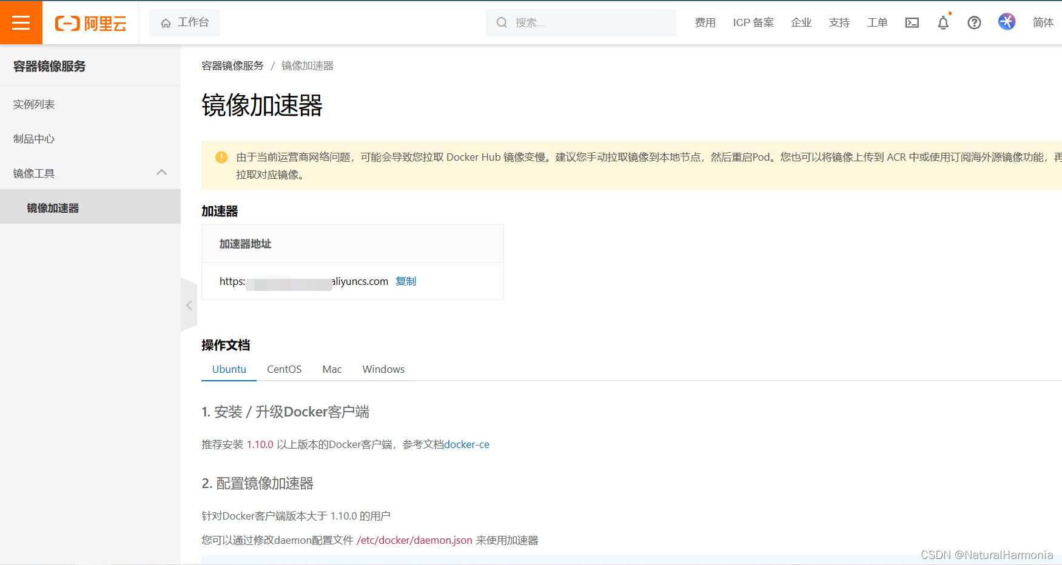Open the 工单 menu

877,22
